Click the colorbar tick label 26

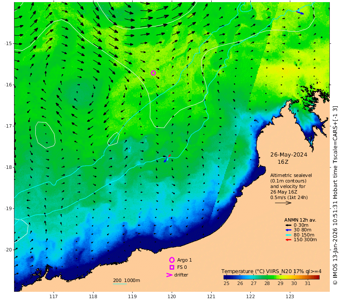pos(240,283)
